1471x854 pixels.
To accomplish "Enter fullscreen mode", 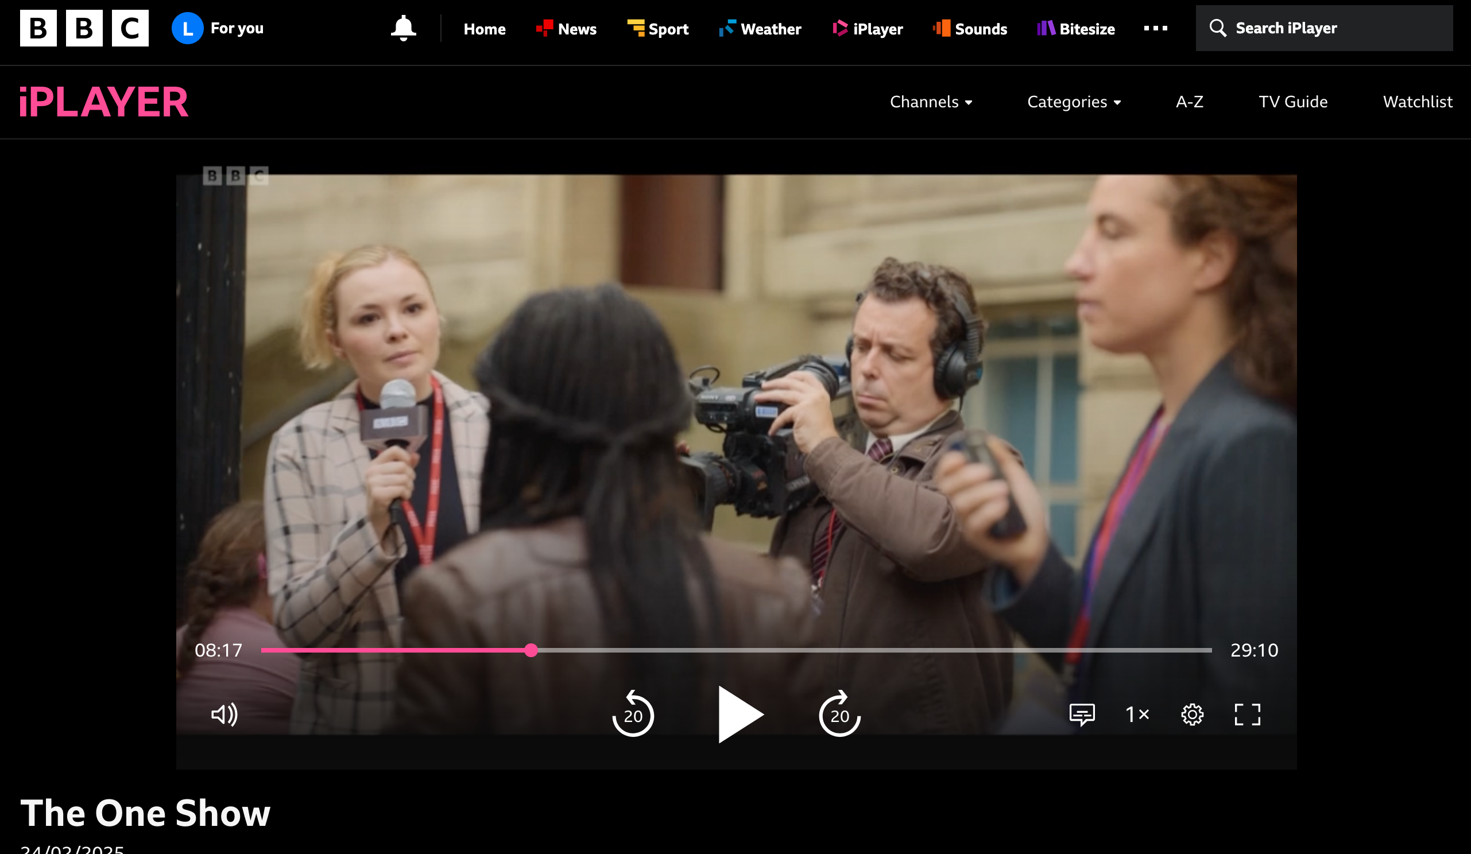I will pos(1248,714).
